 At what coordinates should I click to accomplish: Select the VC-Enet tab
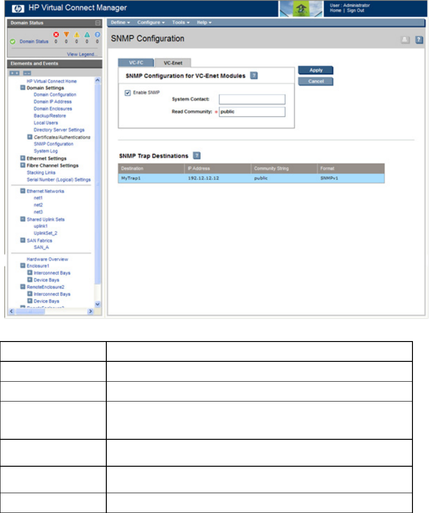173,63
